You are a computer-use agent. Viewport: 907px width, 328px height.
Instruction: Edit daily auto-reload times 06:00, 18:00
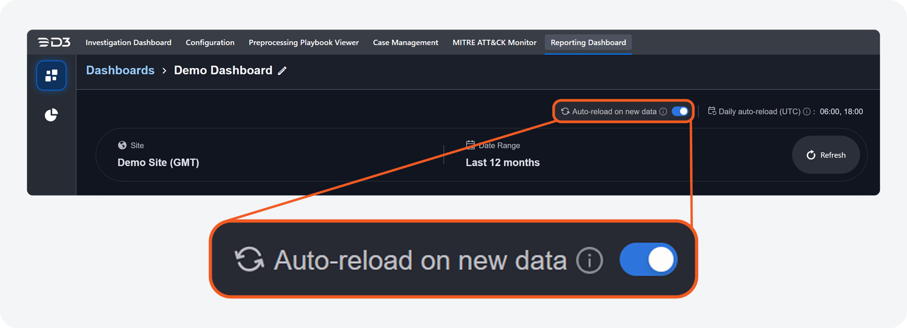pyautogui.click(x=841, y=112)
